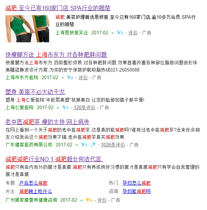This screenshot has width=207, height=210.
Task: Open the 减肥 至今已有160家门店 result title
Action: [58, 8]
